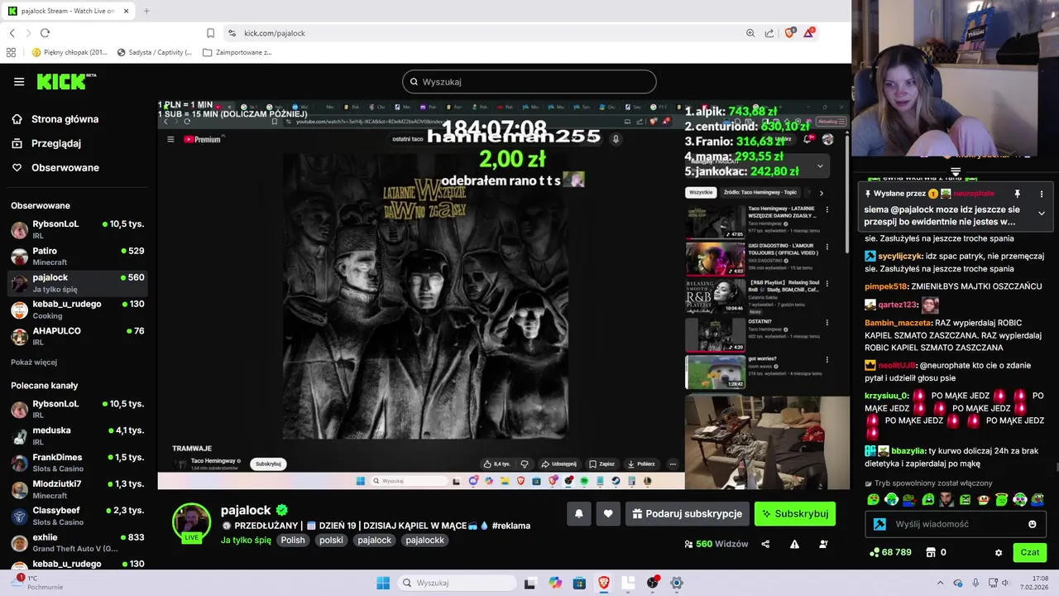Click bbazylia username in chat
This screenshot has width=1059, height=596.
point(908,451)
